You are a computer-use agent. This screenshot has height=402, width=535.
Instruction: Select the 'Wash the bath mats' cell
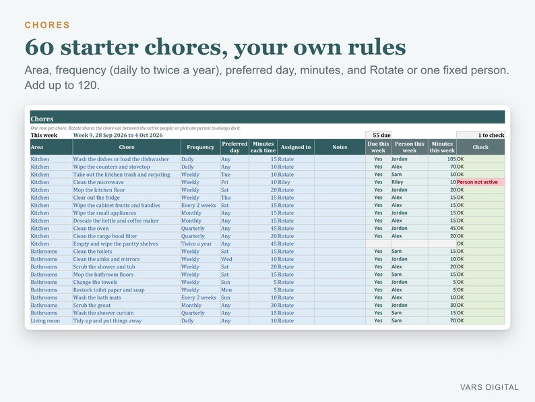tap(127, 297)
